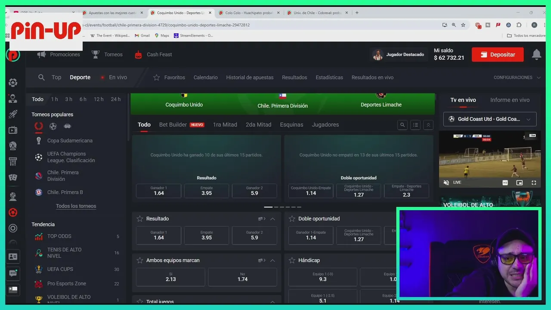Search markets with the magnifier beside Jugadores

pyautogui.click(x=402, y=125)
